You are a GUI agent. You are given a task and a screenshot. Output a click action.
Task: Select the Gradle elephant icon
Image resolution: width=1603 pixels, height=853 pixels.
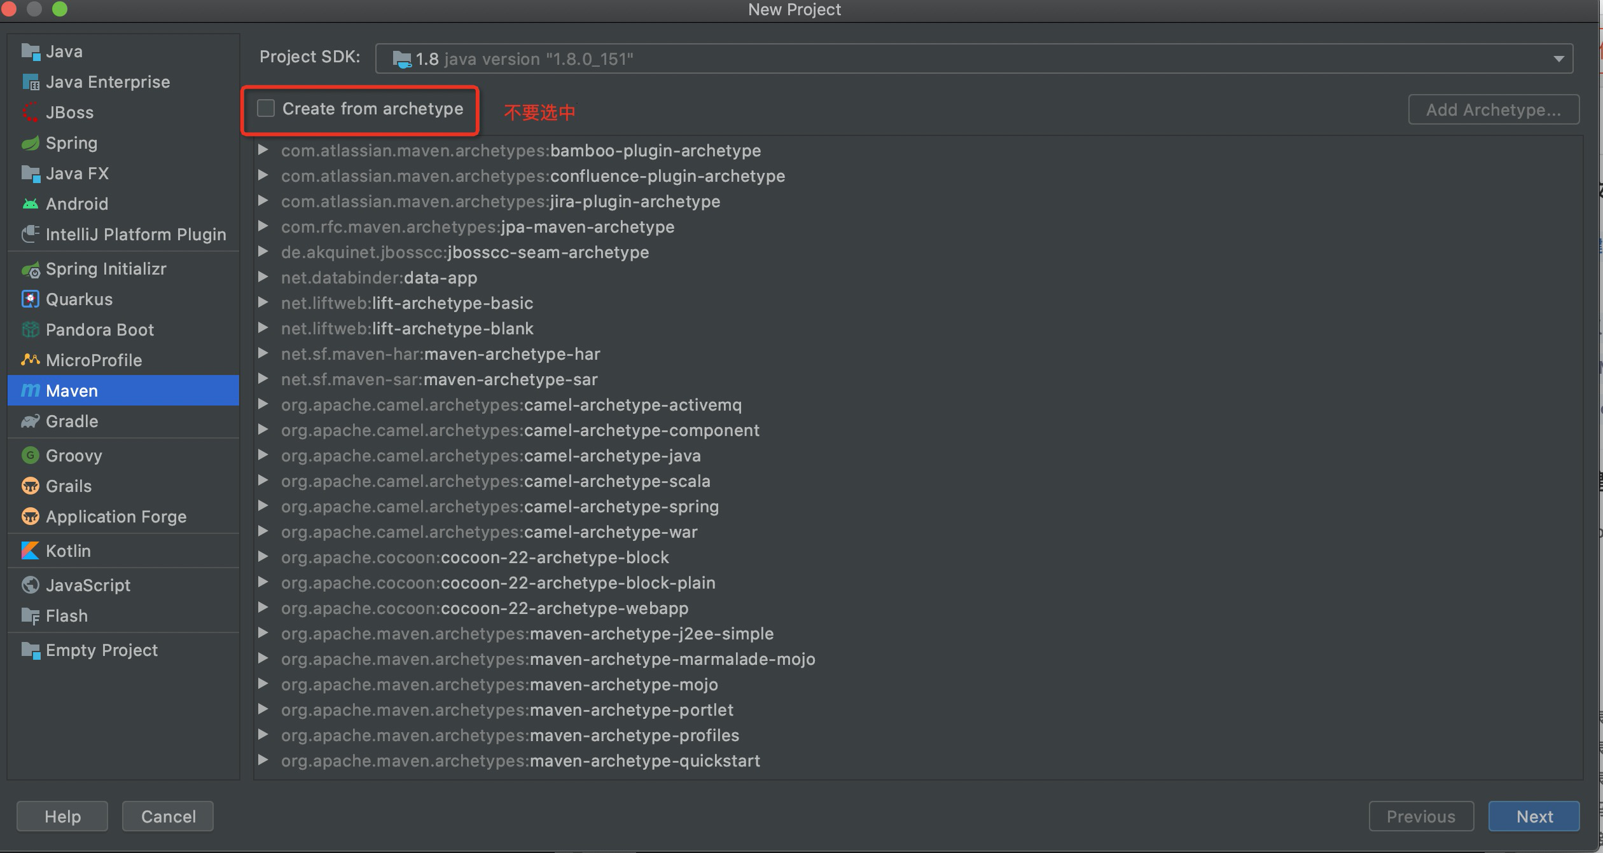[30, 421]
